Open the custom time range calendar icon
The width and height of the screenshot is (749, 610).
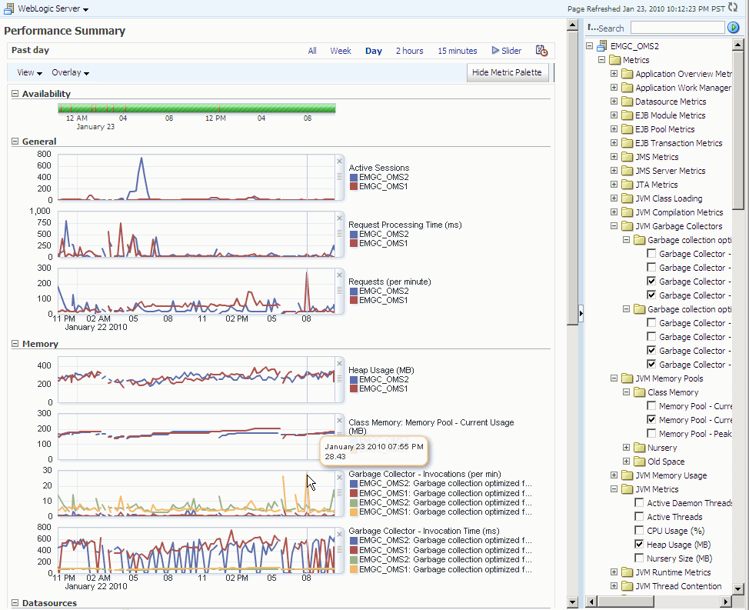point(541,50)
